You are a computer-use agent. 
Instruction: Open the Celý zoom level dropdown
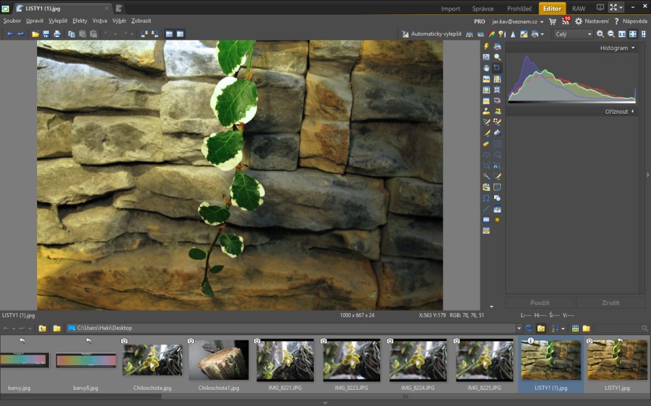pyautogui.click(x=573, y=34)
